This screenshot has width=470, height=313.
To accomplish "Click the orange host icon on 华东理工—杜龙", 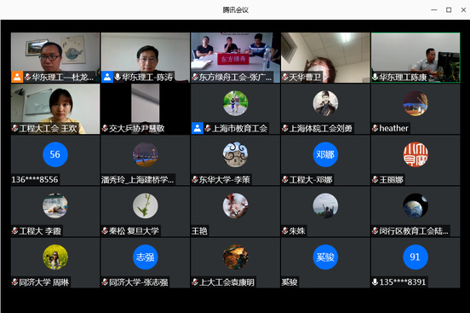I will coord(17,77).
